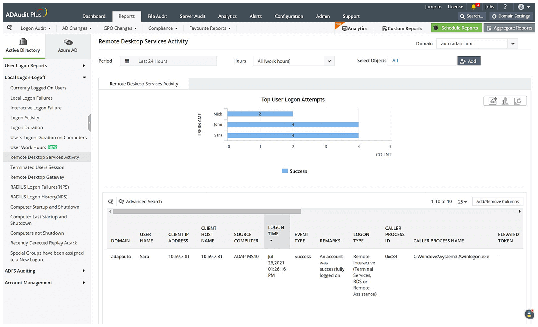Click the Add/Remove Columns button

(497, 202)
